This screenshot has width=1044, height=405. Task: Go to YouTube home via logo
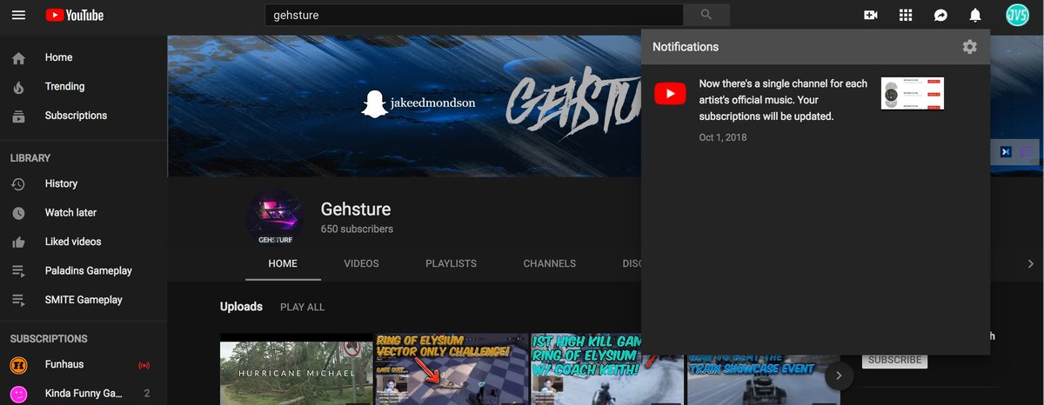click(75, 15)
